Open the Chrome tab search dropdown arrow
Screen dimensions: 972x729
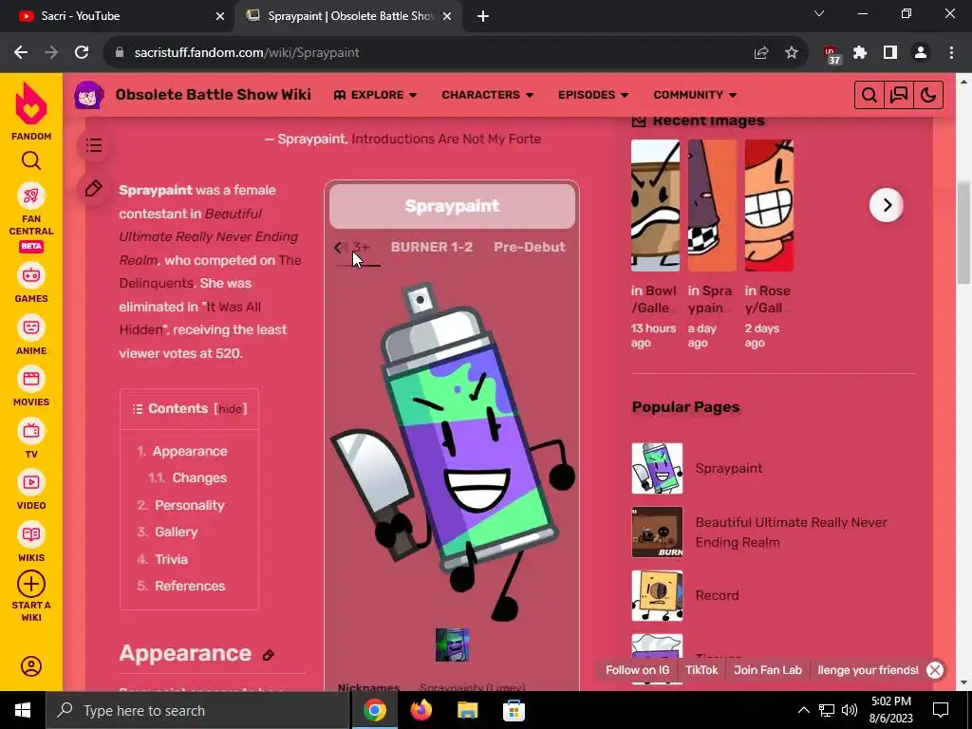819,13
